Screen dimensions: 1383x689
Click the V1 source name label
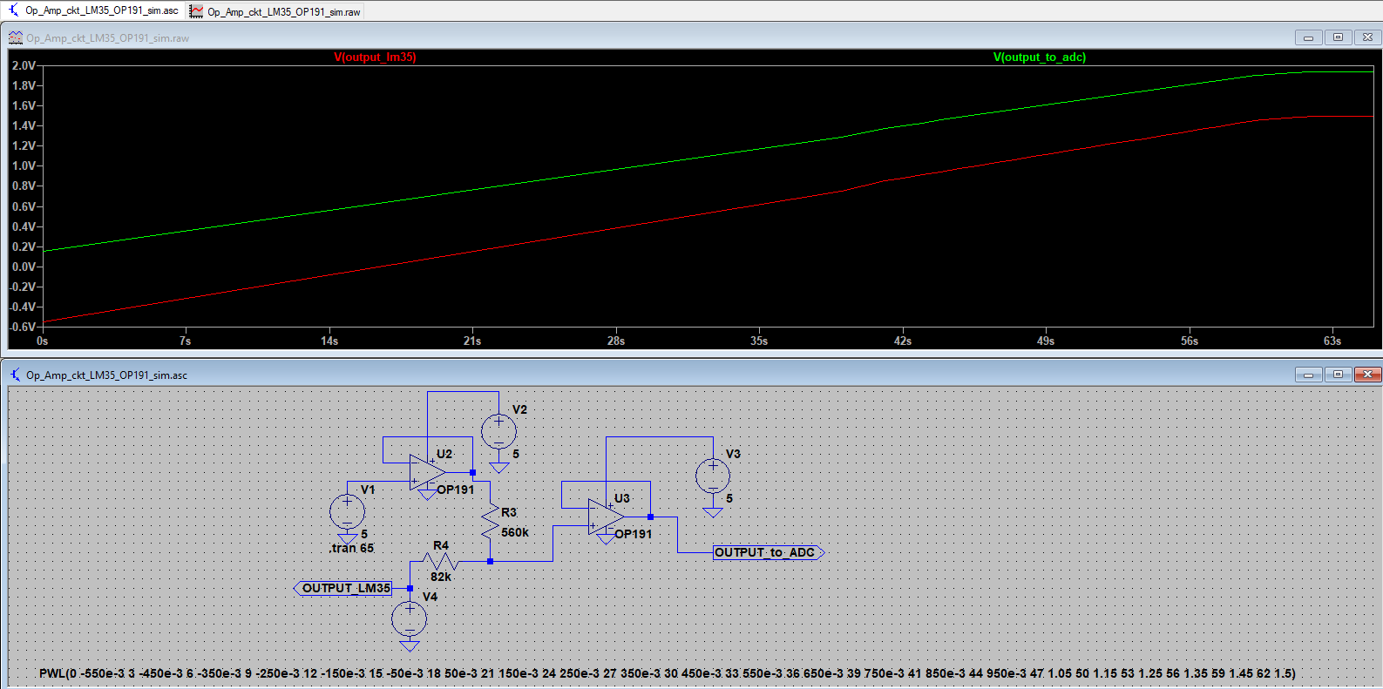click(x=368, y=490)
